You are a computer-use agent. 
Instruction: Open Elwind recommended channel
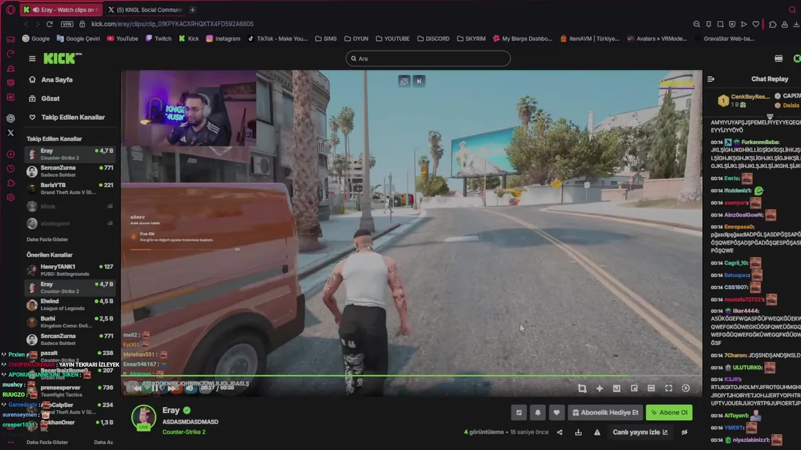pyautogui.click(x=69, y=305)
